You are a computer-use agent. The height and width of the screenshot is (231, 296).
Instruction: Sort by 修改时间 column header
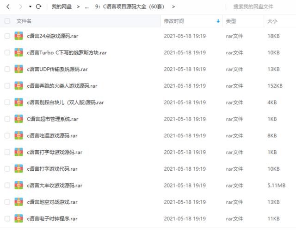[174, 21]
